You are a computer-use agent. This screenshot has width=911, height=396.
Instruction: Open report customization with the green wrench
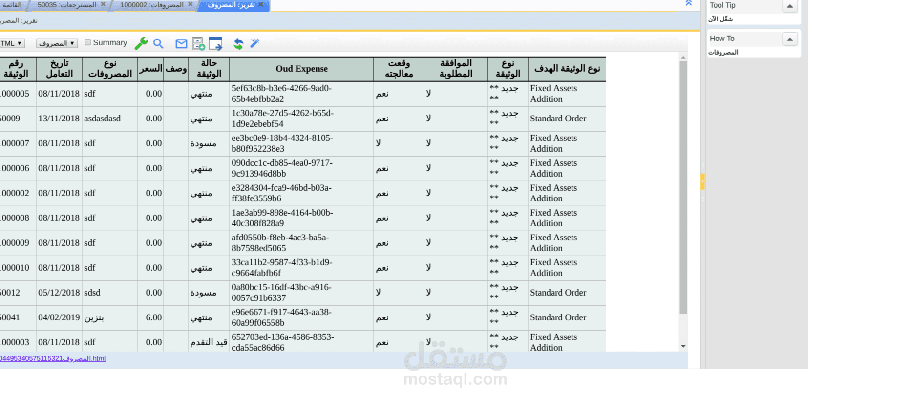click(141, 43)
